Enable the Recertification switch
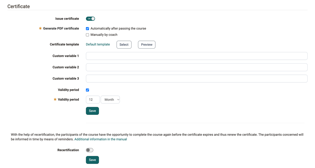 pos(90,150)
